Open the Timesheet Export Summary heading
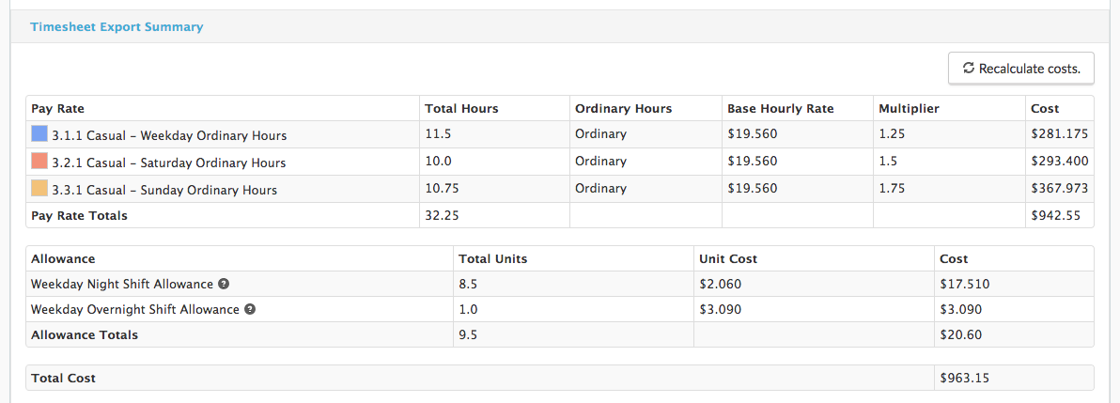The image size is (1120, 403). 117,27
